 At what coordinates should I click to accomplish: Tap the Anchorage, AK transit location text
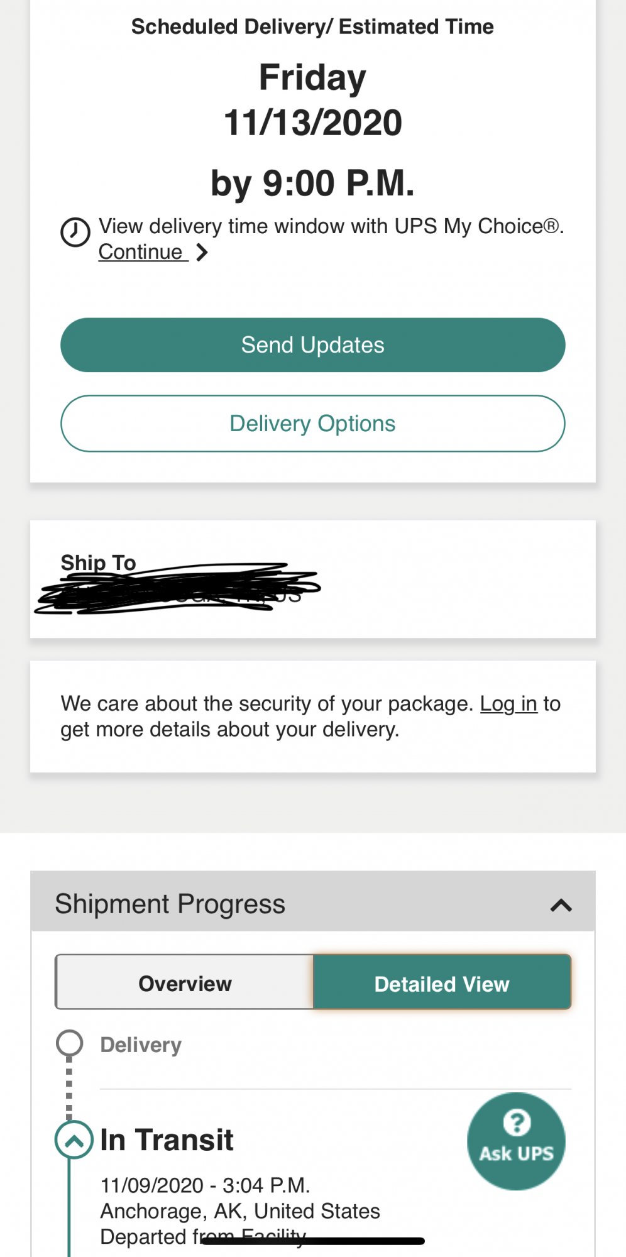click(x=240, y=1211)
